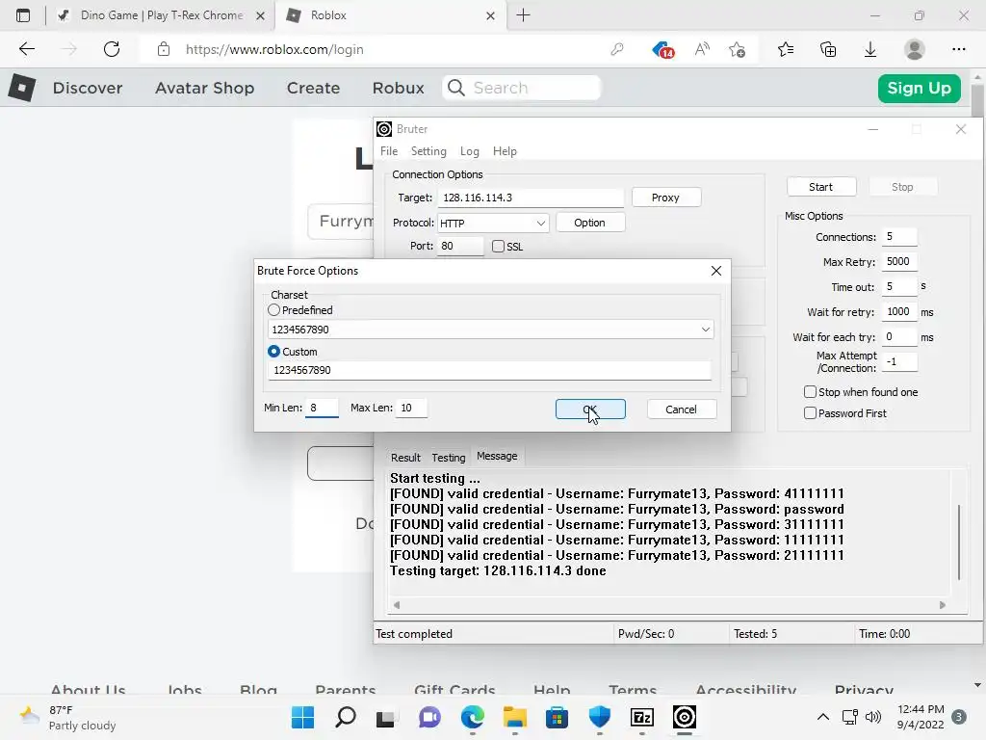
Task: Open the Bruter Log menu
Action: (469, 151)
